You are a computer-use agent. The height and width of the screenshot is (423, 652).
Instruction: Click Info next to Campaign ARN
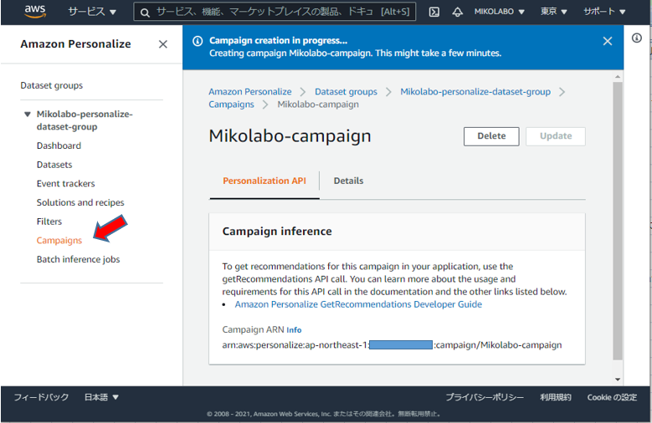(x=294, y=330)
